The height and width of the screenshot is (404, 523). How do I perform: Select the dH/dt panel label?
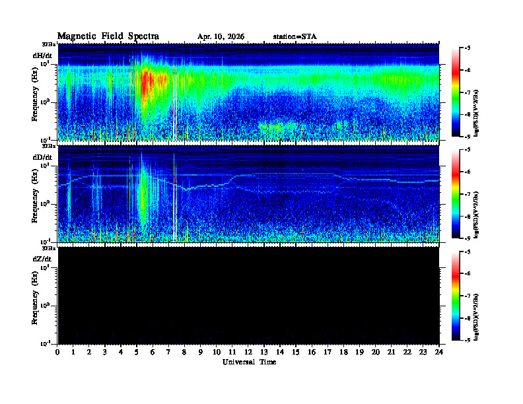click(x=42, y=55)
